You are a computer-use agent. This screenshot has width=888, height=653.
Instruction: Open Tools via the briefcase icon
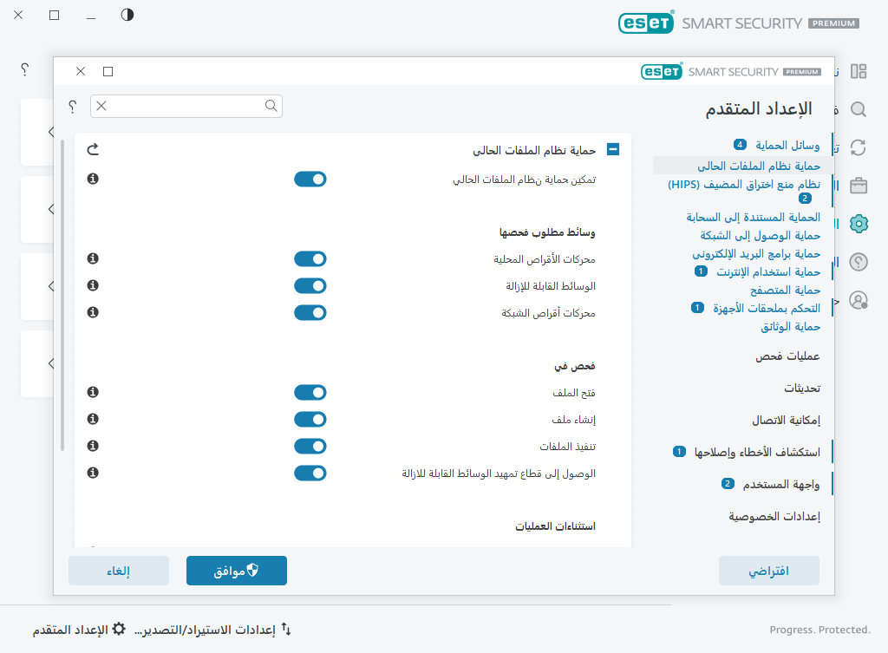pyautogui.click(x=859, y=185)
